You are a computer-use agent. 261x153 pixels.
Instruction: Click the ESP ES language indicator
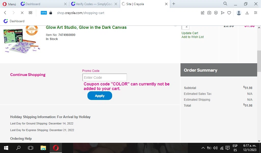click(235, 148)
